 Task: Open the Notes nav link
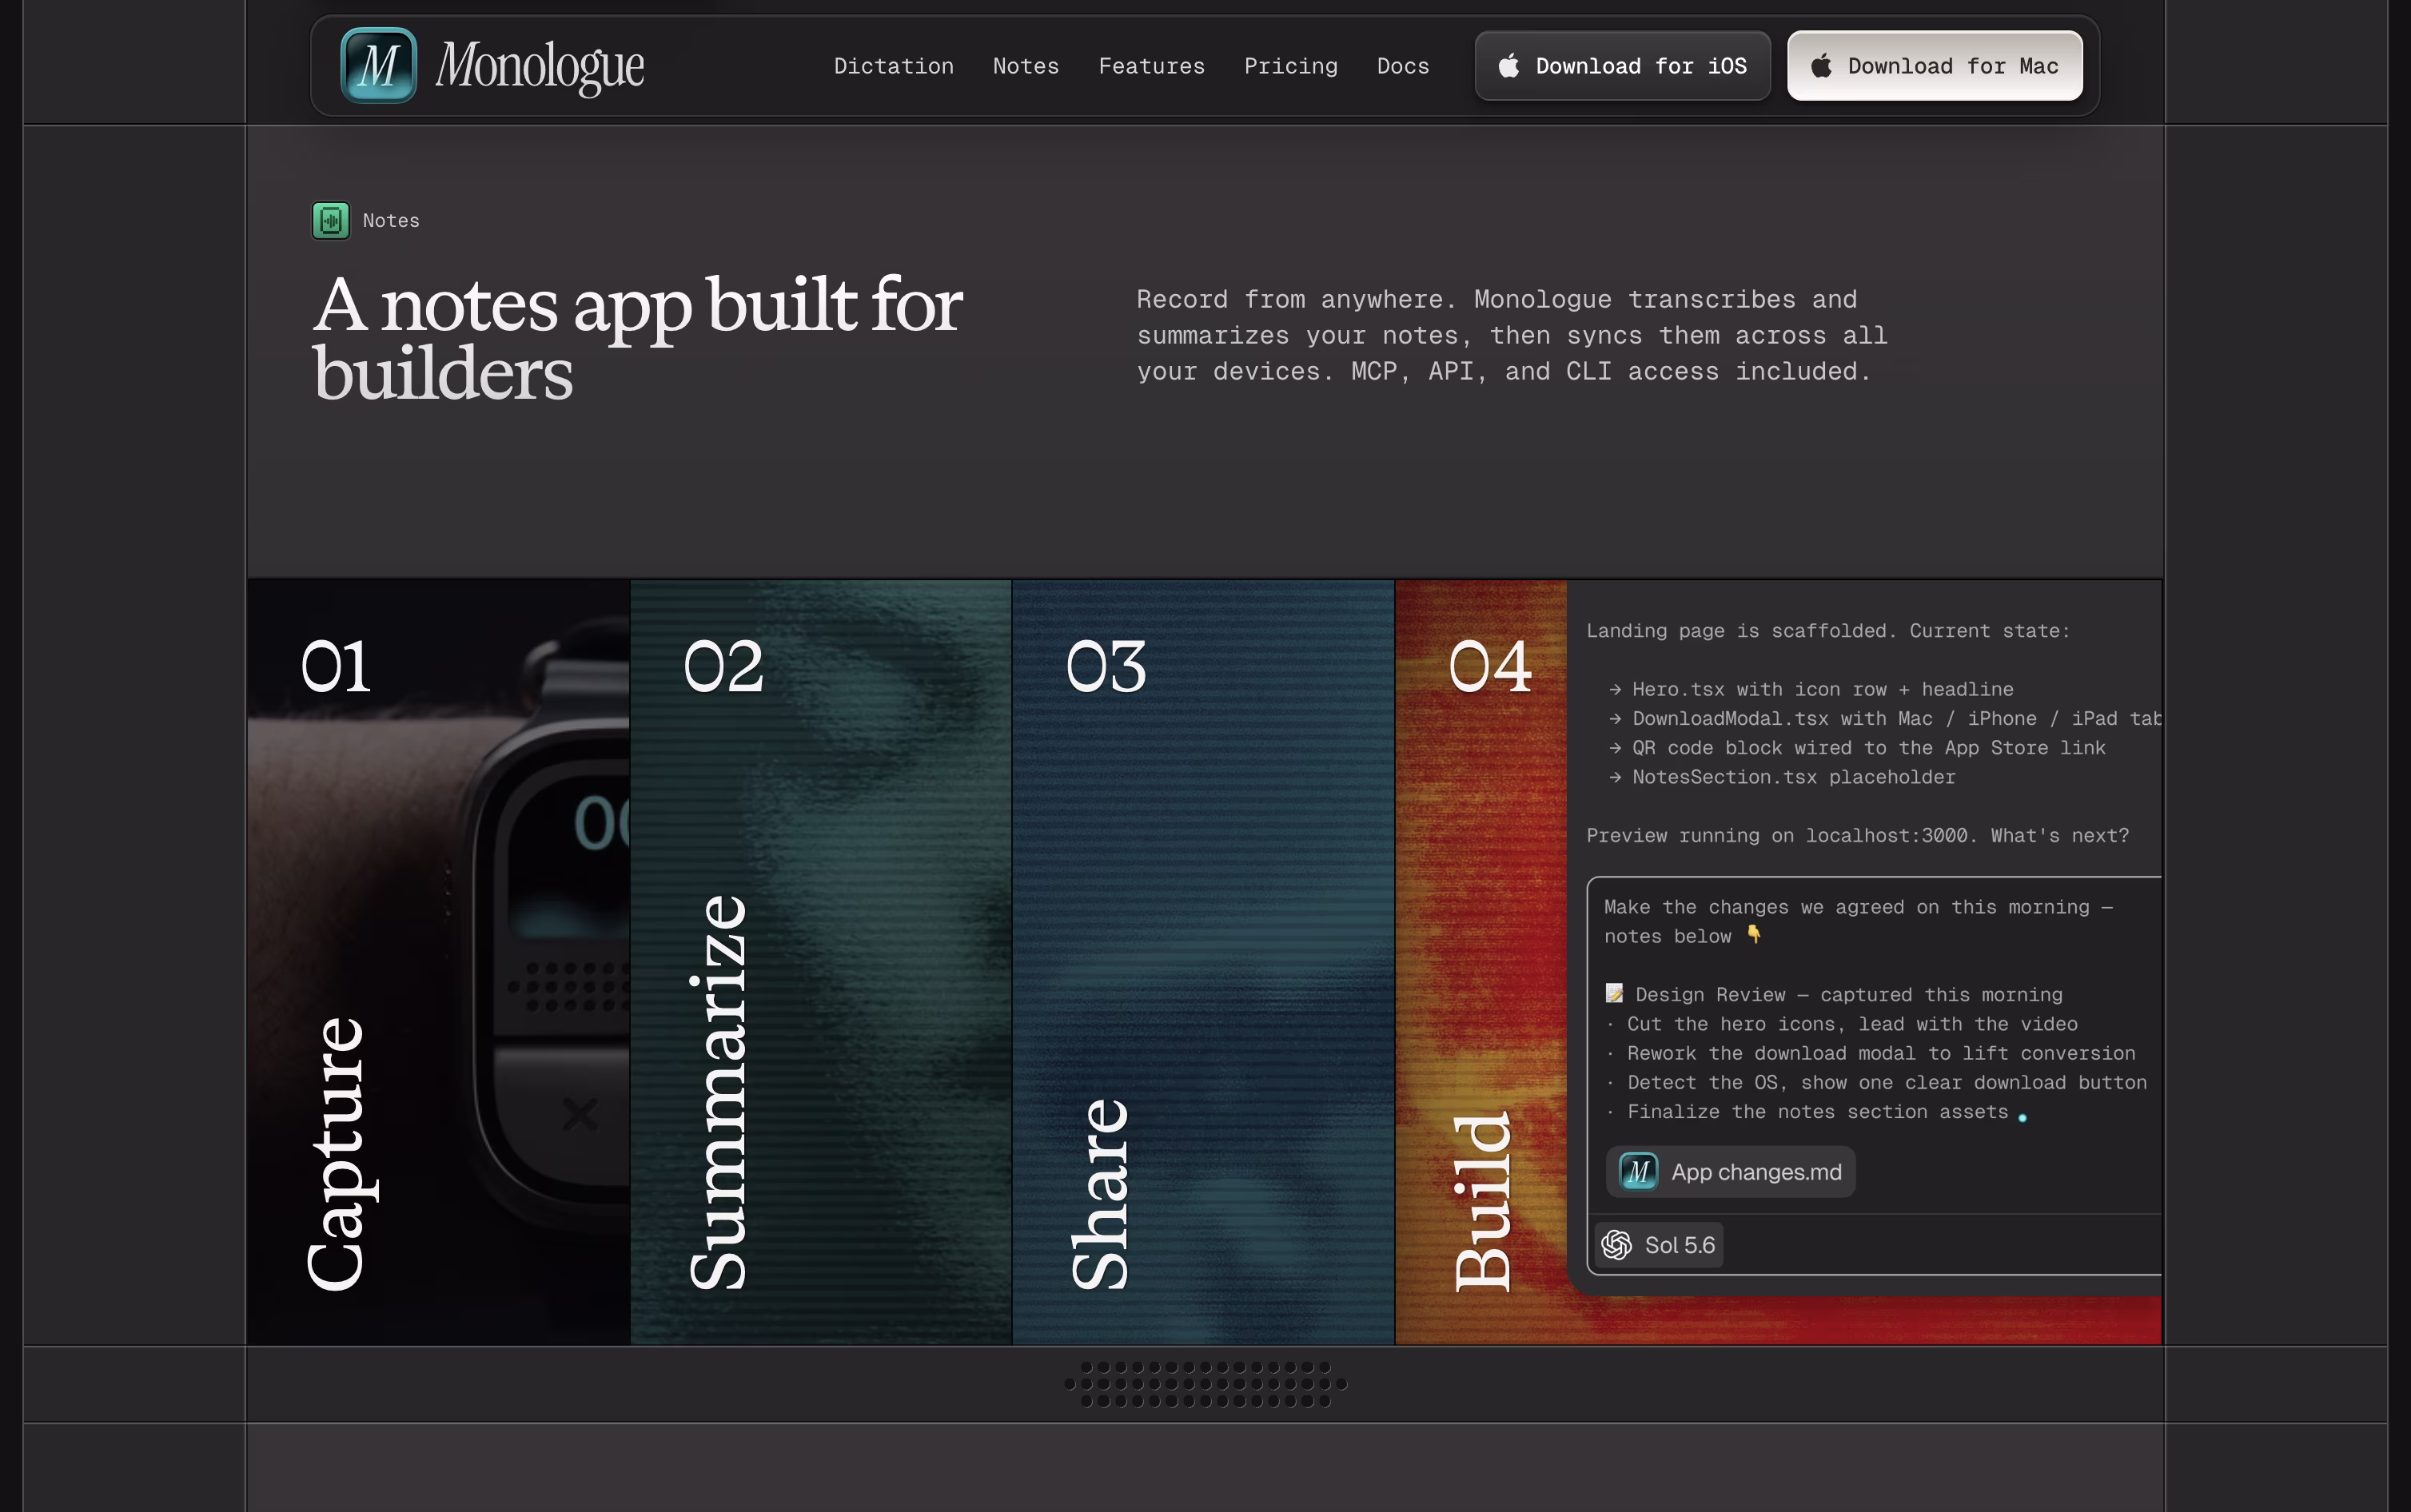pyautogui.click(x=1025, y=66)
